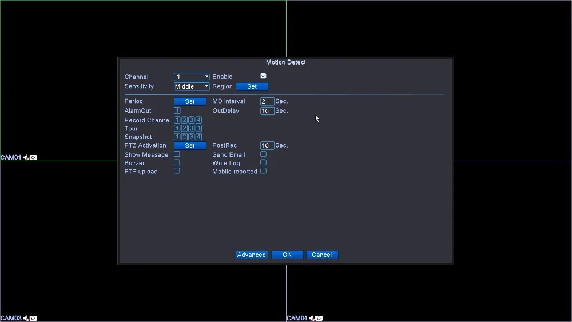Open the Sensitivity dropdown set to Middle
Viewport: 572px width, 322px height.
click(192, 86)
